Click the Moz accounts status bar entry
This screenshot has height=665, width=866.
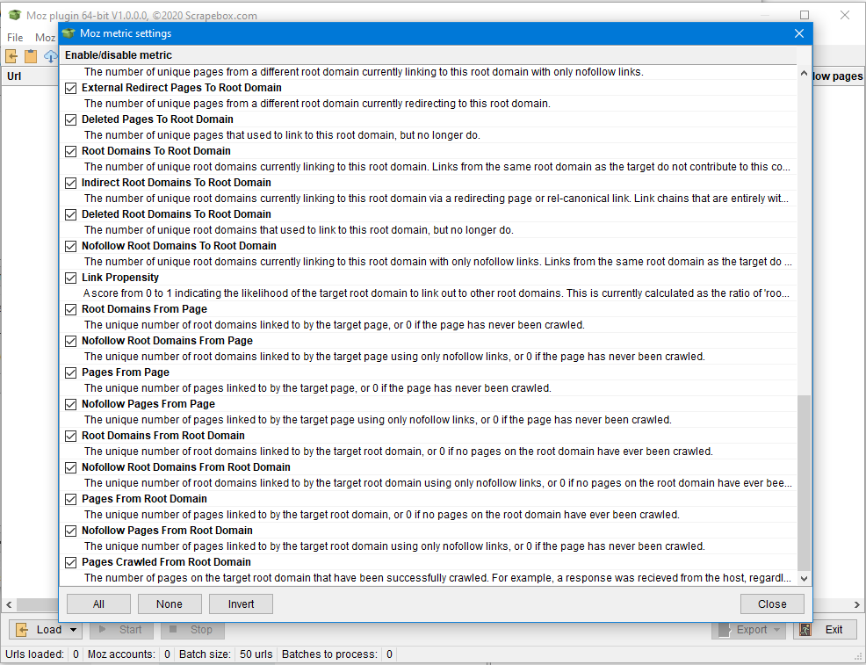point(129,654)
